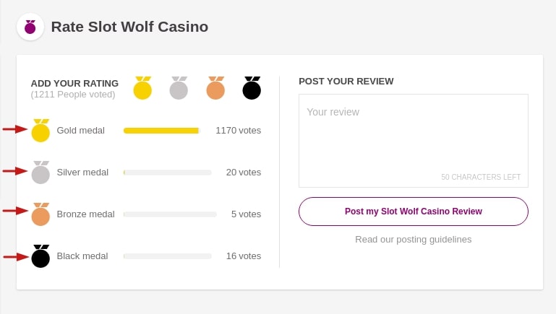
Task: Click the purple medal logo beside the heading
Action: [30, 27]
